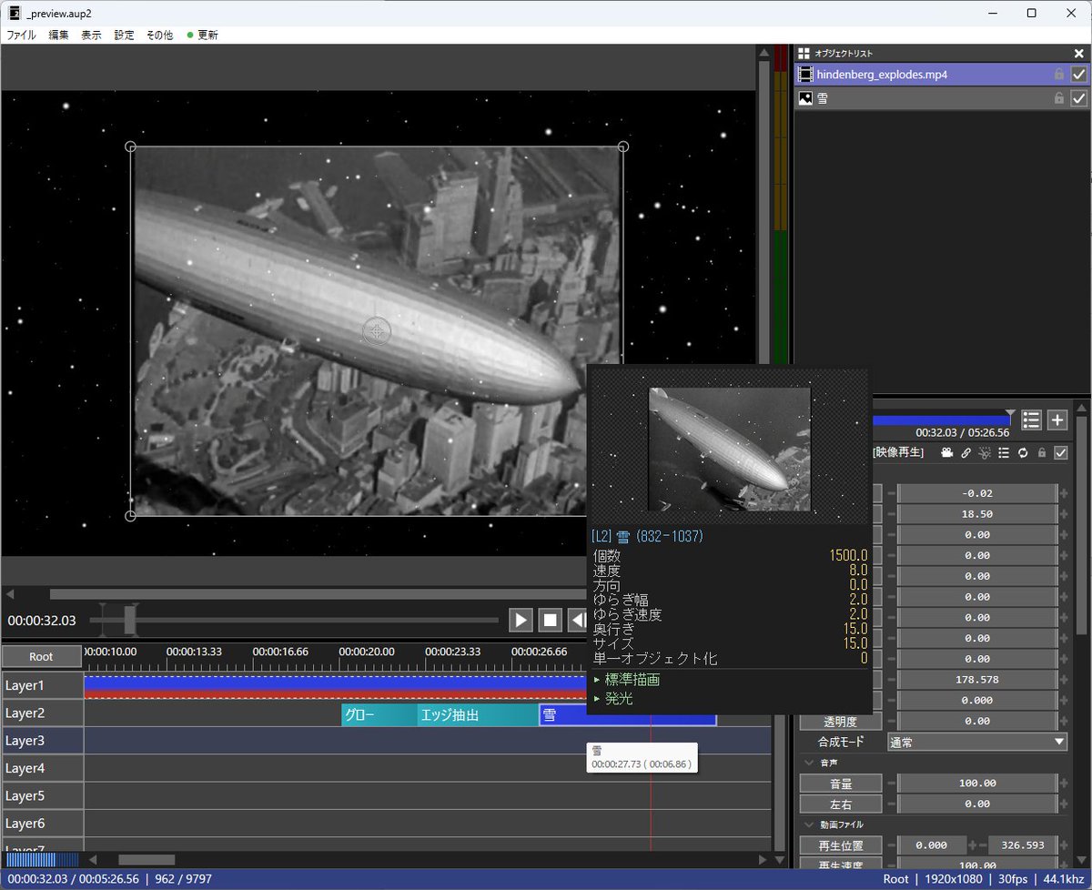Screen dimensions: 1092x890
Task: Click the minus stepper beside 18.50
Action: click(891, 514)
